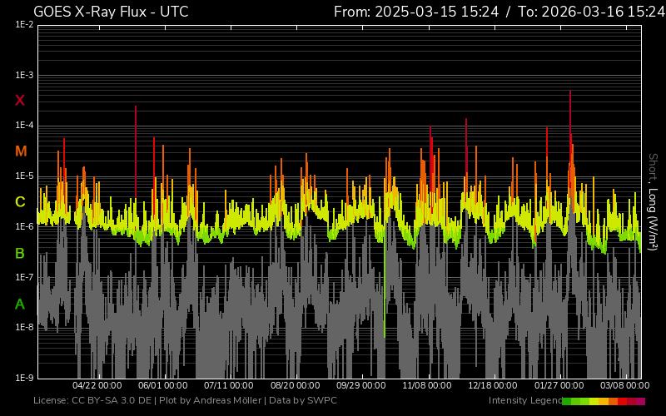Click the red X flare class label
Screen dimensions: 666x416
point(20,101)
